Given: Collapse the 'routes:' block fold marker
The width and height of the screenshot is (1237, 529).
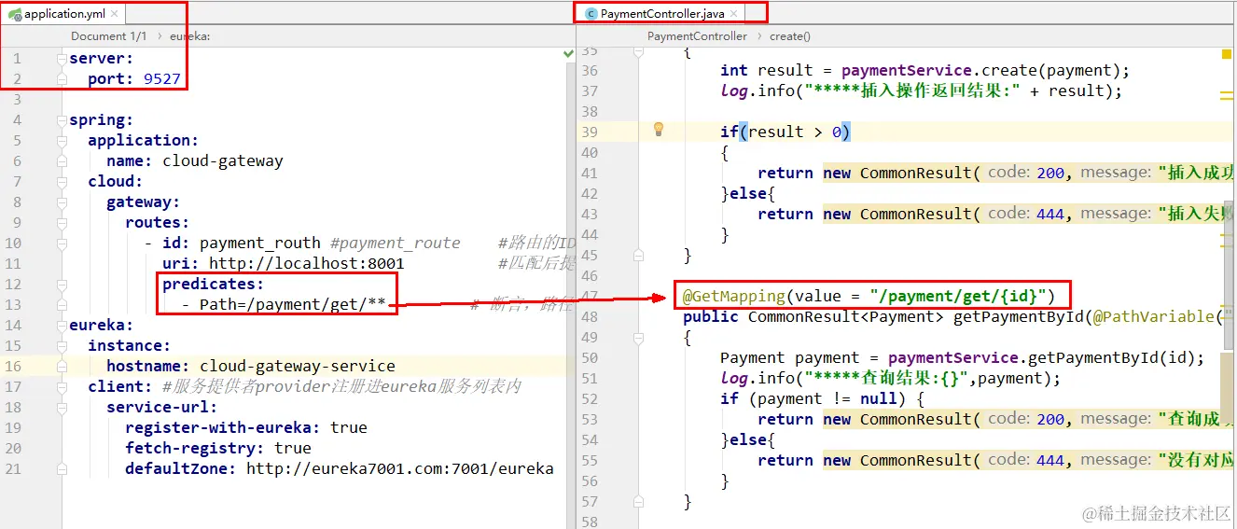Looking at the screenshot, I should coord(63,222).
